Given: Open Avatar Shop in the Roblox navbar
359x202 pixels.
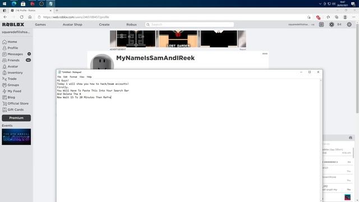Looking at the screenshot, I should click(x=72, y=25).
